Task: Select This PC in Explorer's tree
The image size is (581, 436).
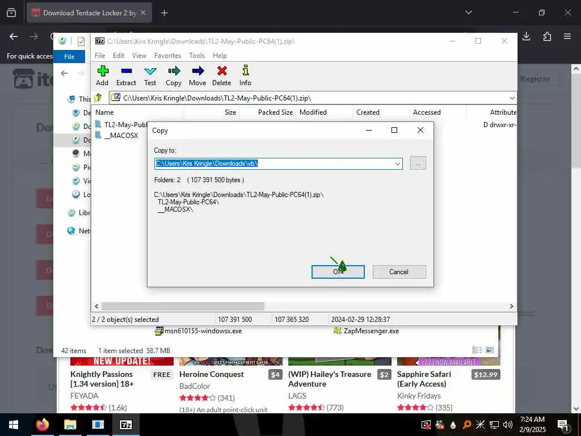Action: (x=79, y=99)
